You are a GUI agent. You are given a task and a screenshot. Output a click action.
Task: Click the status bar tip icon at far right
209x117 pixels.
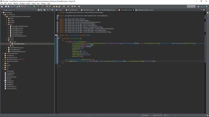tap(208, 115)
